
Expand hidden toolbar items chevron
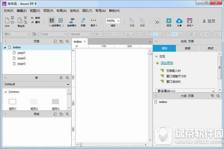[x=157, y=22]
